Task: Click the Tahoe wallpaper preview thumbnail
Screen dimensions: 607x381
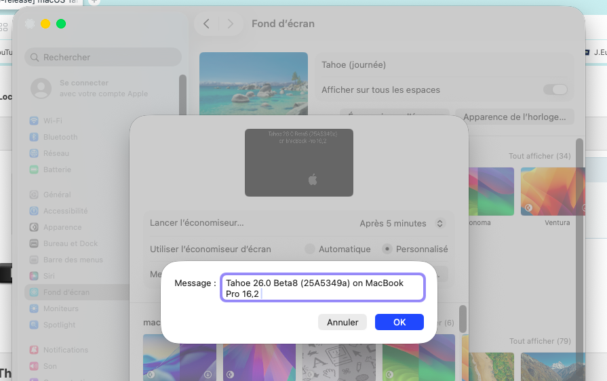Action: point(254,83)
